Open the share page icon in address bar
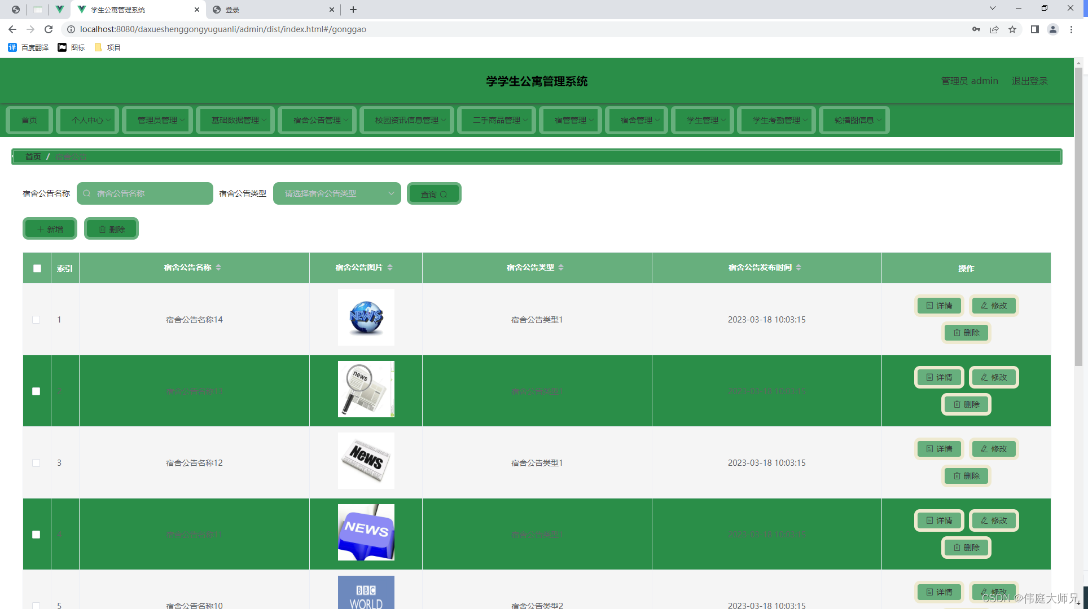This screenshot has width=1088, height=609. pyautogui.click(x=994, y=29)
